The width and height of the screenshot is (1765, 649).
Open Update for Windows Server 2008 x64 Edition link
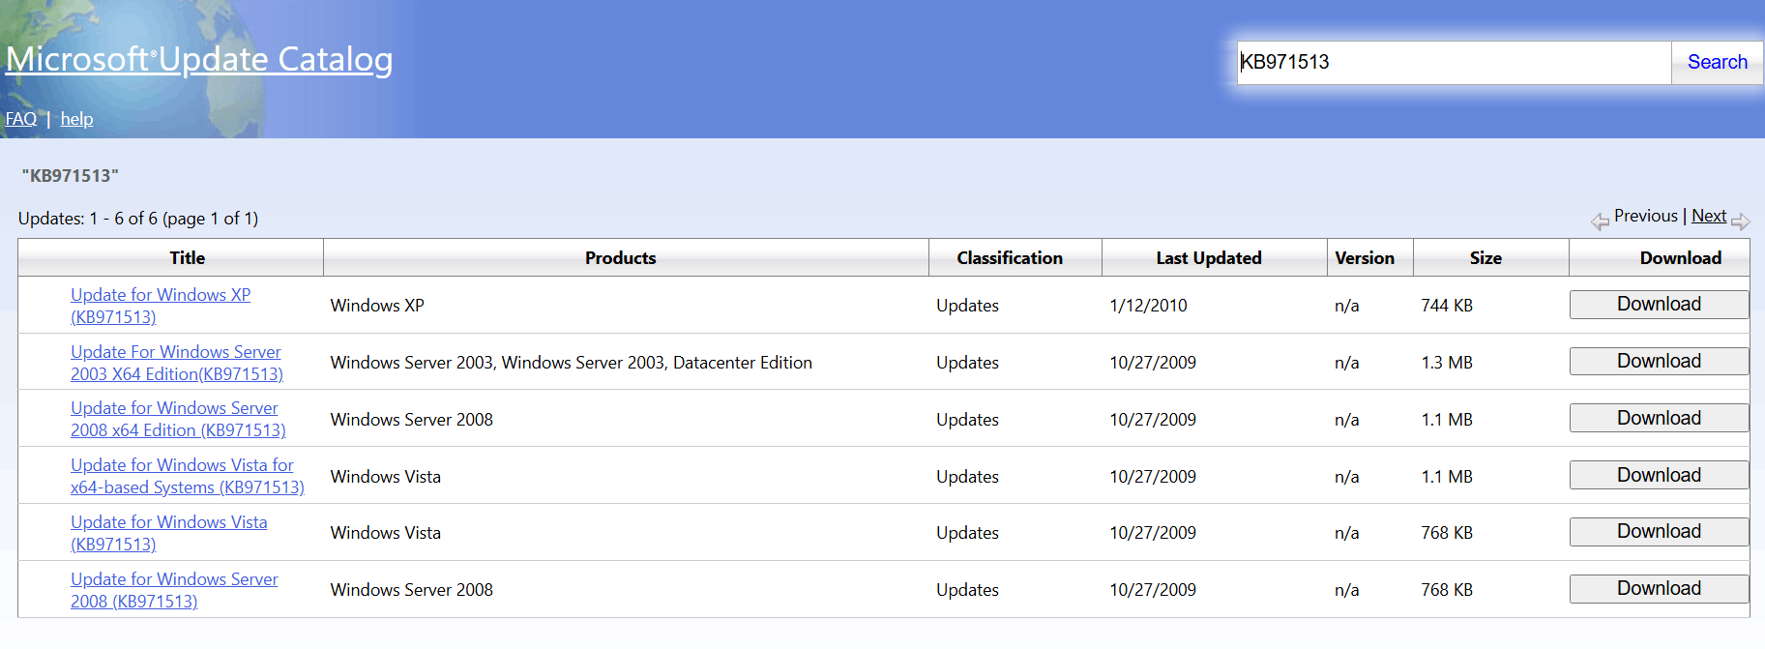[178, 419]
